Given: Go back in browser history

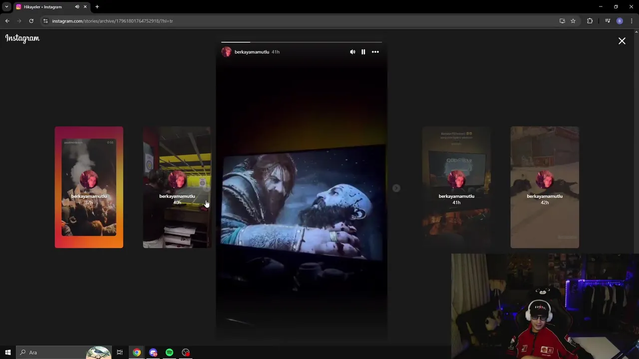Looking at the screenshot, I should click(x=7, y=21).
